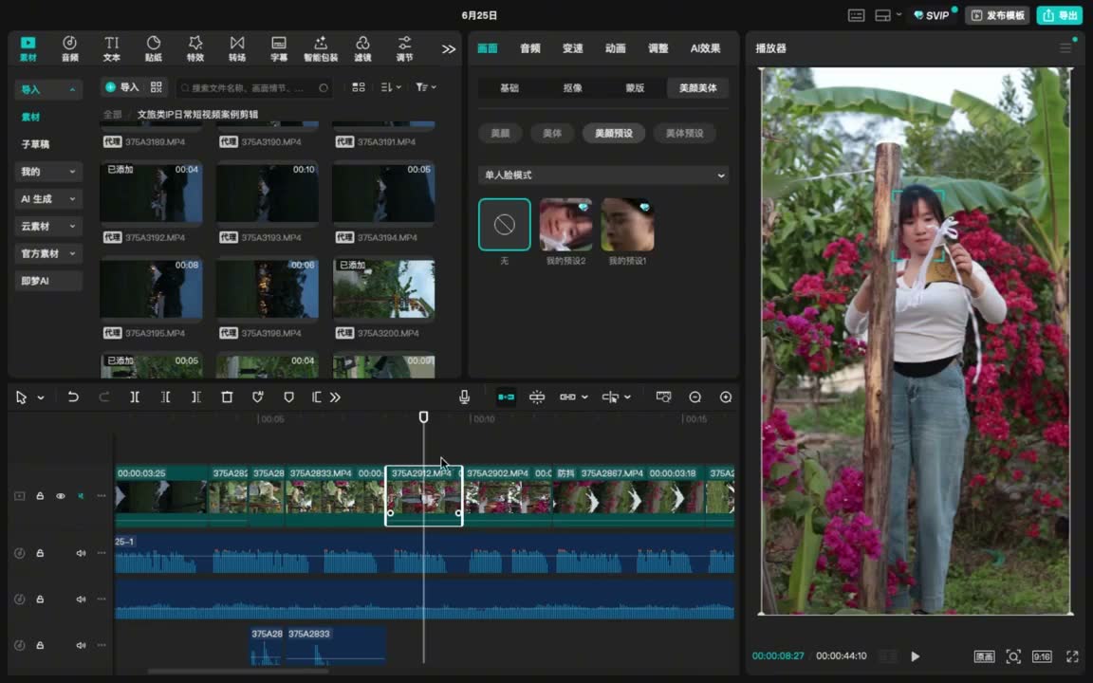1093x683 pixels.
Task: Open the 特效 effects panel icon
Action: click(x=195, y=48)
